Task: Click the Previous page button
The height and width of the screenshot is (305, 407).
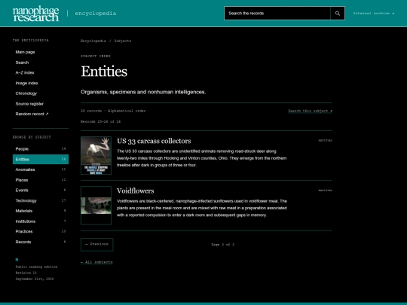Action: click(96, 244)
